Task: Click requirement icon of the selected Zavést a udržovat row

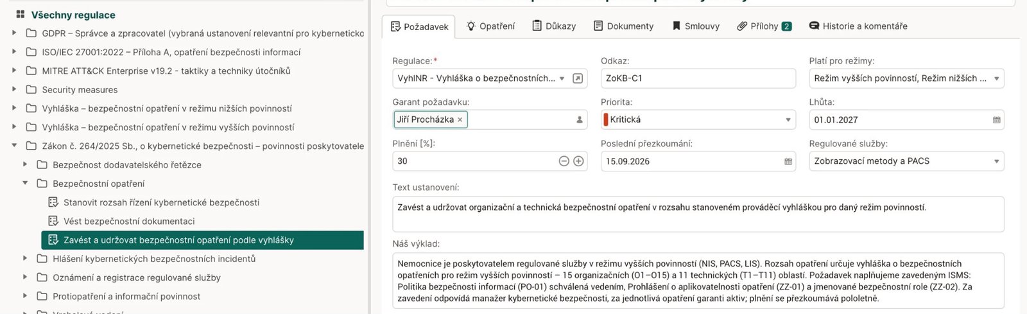Action: point(53,240)
